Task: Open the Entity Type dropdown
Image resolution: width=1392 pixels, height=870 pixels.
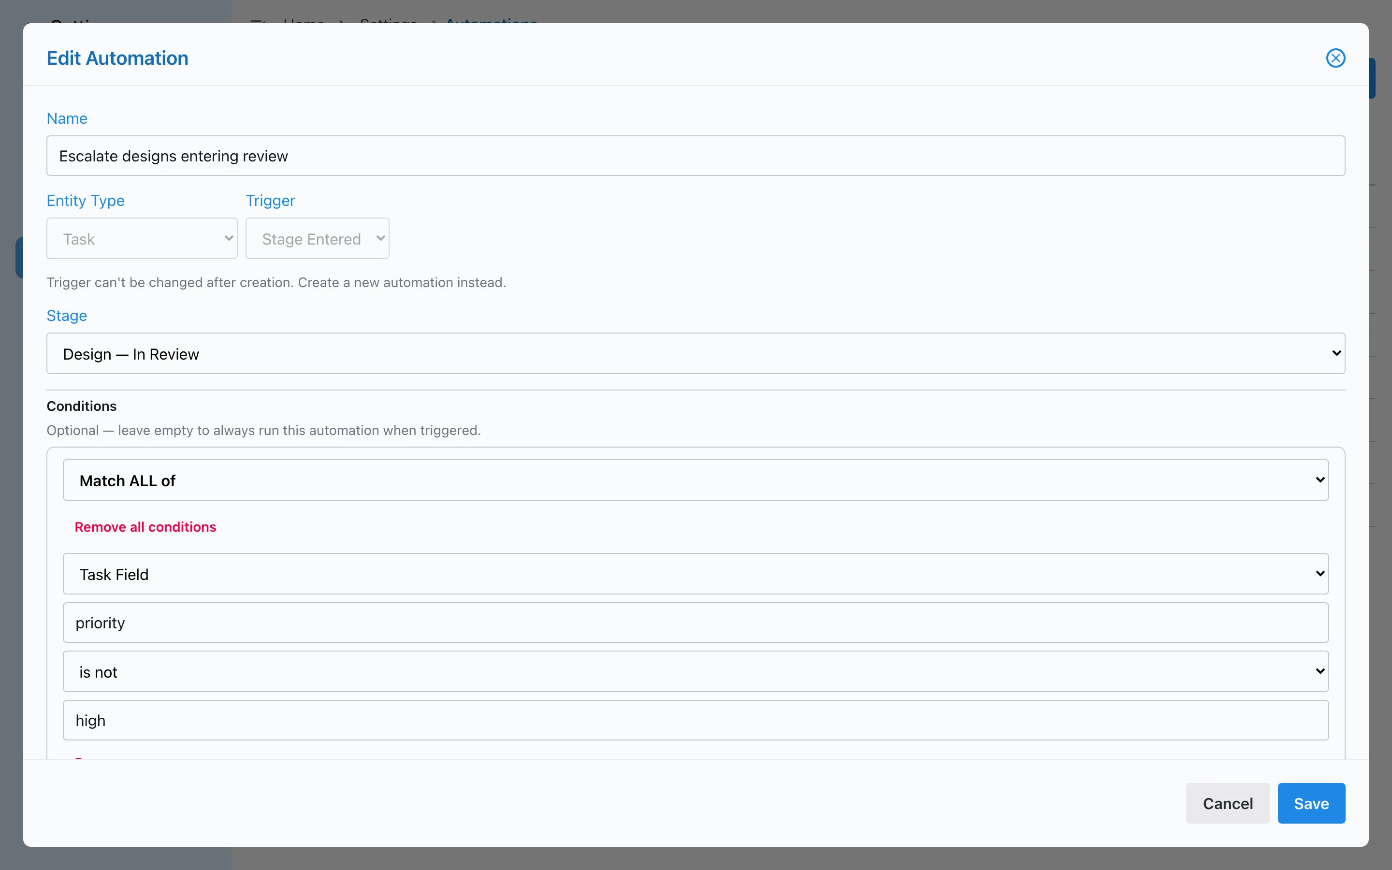Action: pos(142,238)
